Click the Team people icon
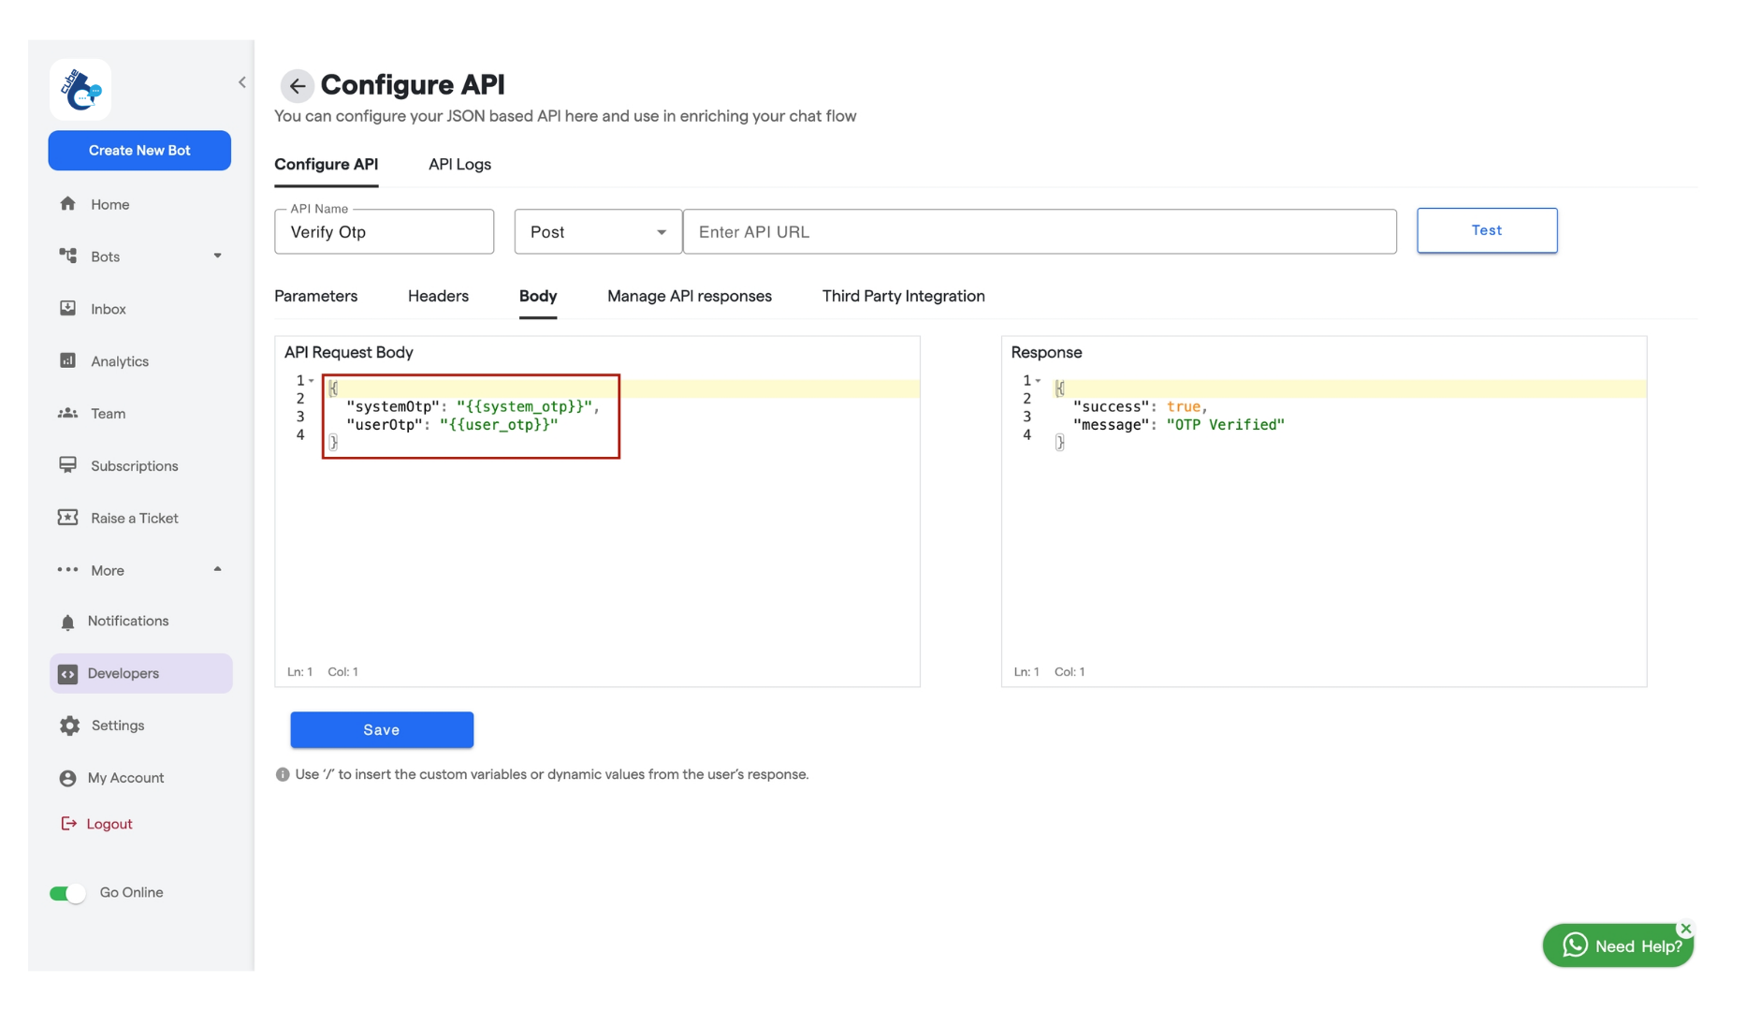The image size is (1746, 1011). coord(67,413)
